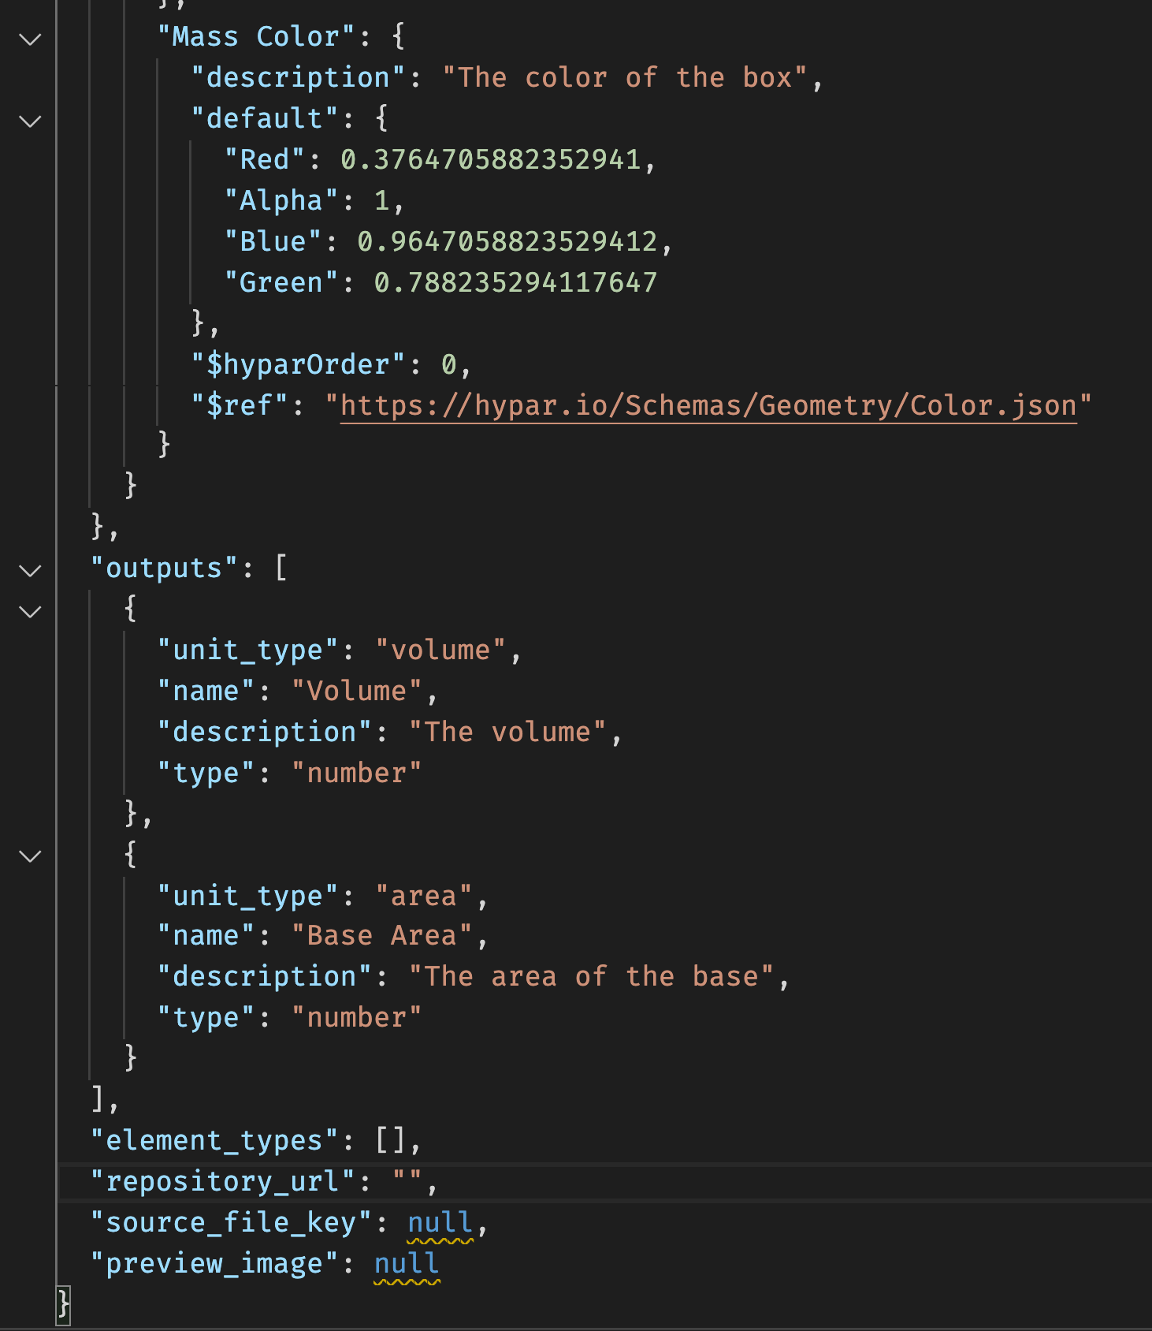
Task: Click the Green value 0.788235294117647
Action: [515, 282]
